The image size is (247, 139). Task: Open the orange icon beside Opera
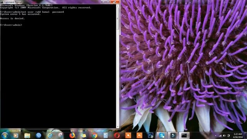pyautogui.click(x=128, y=136)
